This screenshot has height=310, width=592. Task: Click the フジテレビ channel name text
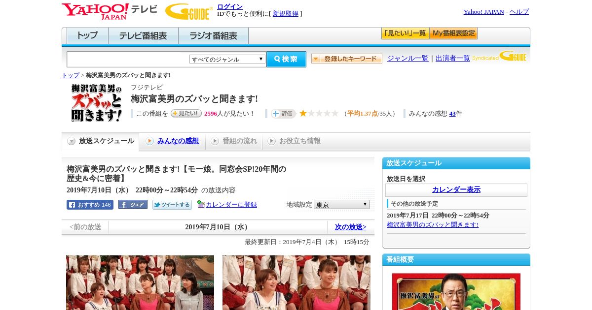(x=147, y=88)
